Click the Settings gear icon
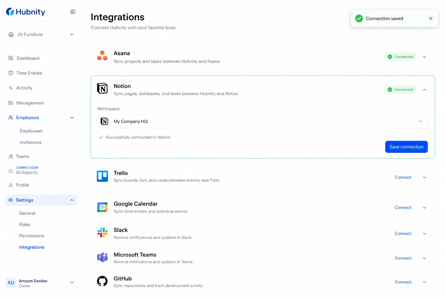 pyautogui.click(x=11, y=200)
